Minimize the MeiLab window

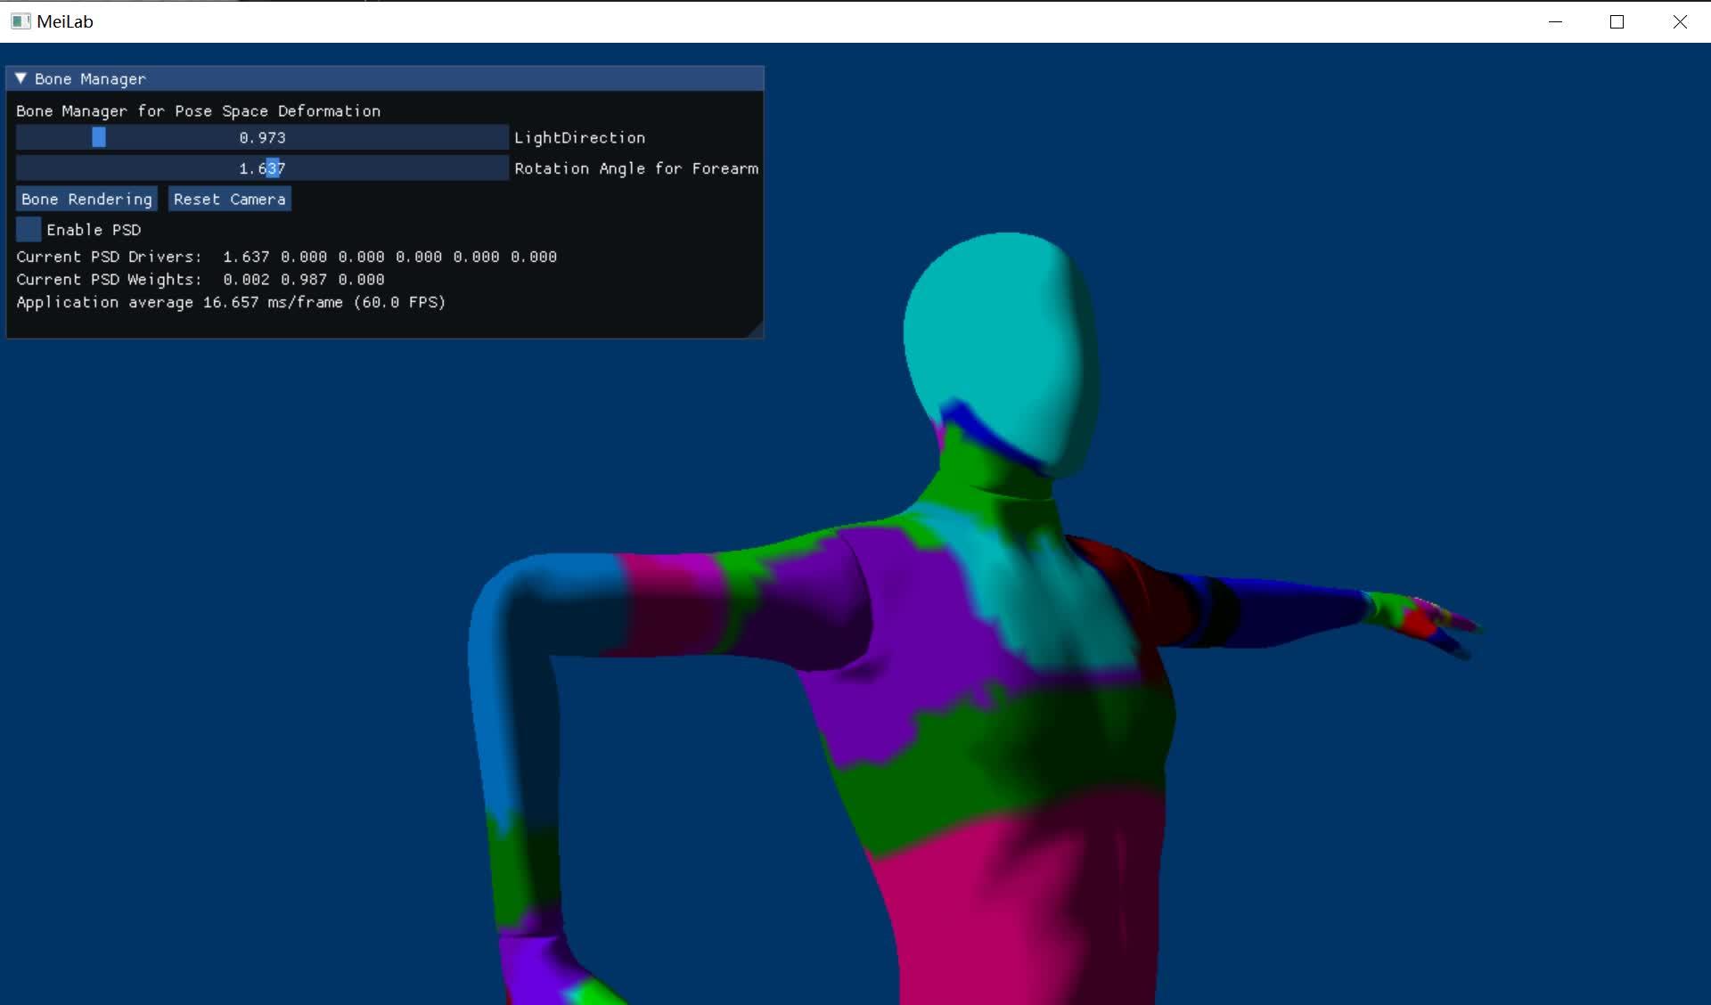[1555, 21]
